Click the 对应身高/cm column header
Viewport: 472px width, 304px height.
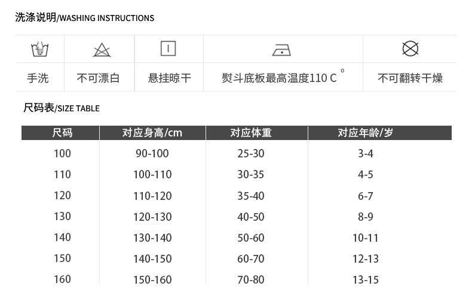click(152, 133)
